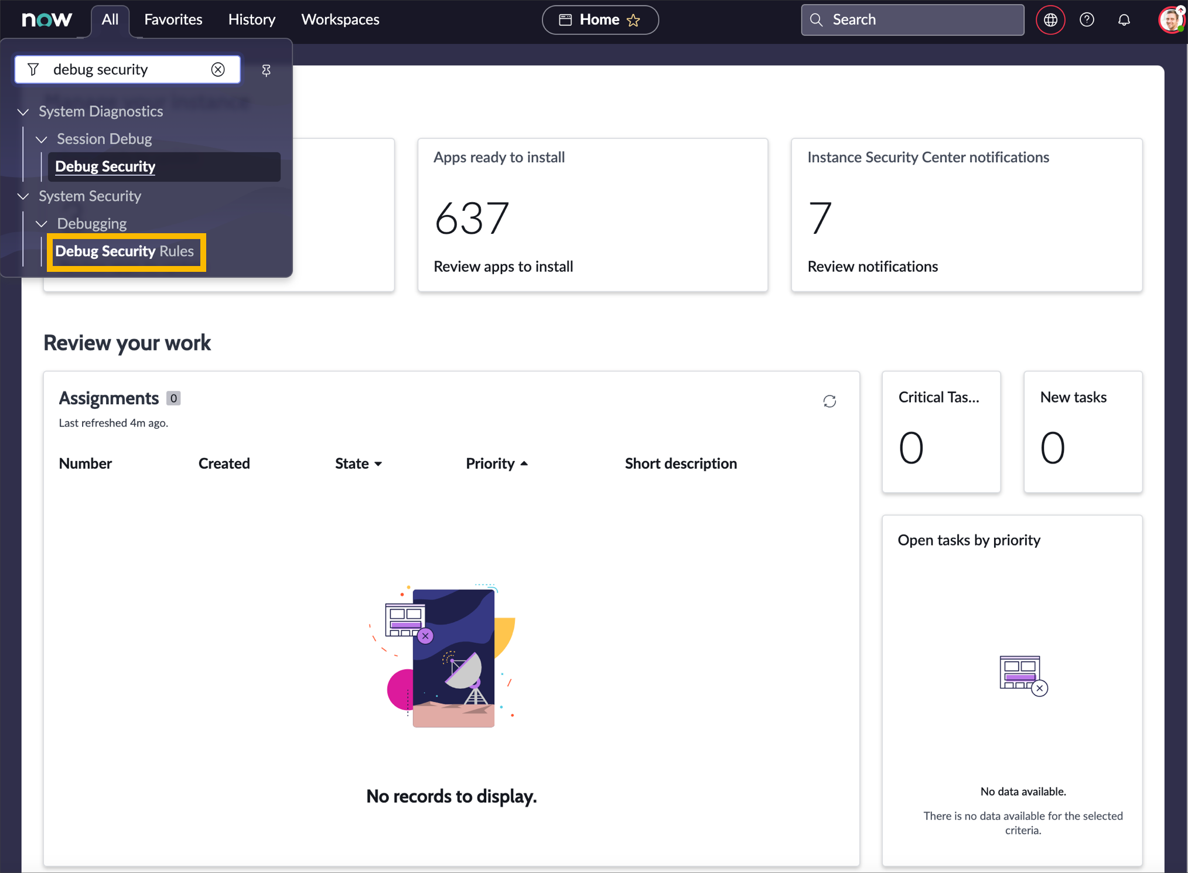Click Debug Security Rules menu item
1188x873 pixels.
click(125, 251)
